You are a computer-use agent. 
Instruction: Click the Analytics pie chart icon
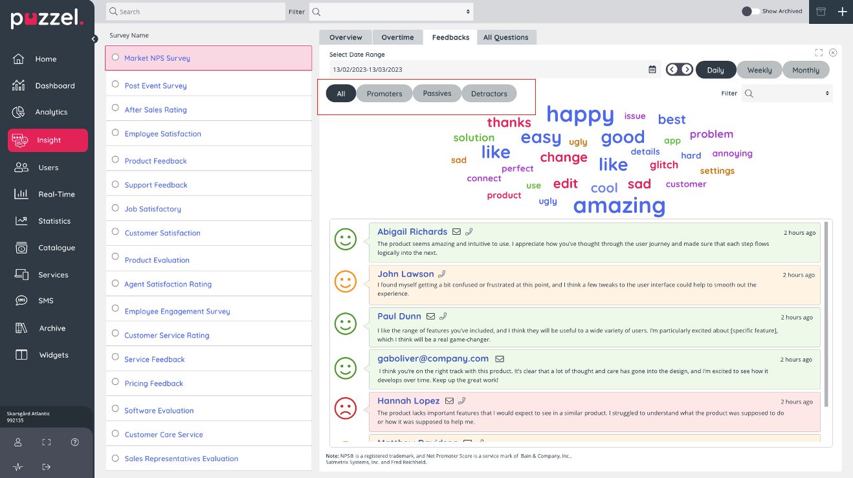tap(19, 112)
